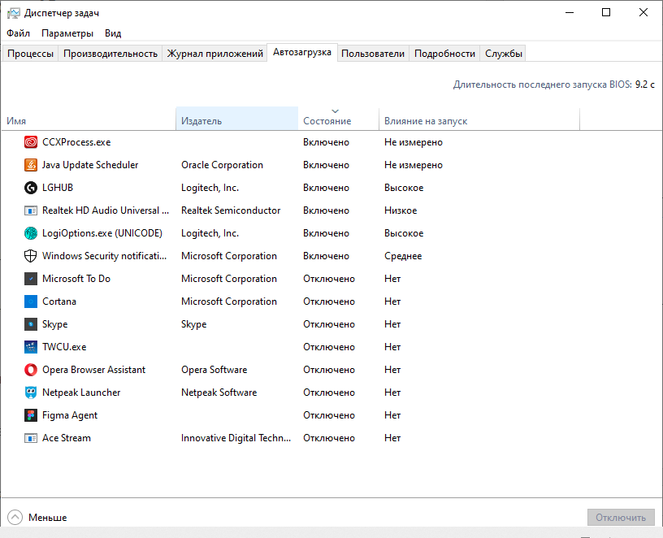Screen dimensions: 663x538
Task: Click the Java Update Scheduler icon
Action: [x=31, y=165]
